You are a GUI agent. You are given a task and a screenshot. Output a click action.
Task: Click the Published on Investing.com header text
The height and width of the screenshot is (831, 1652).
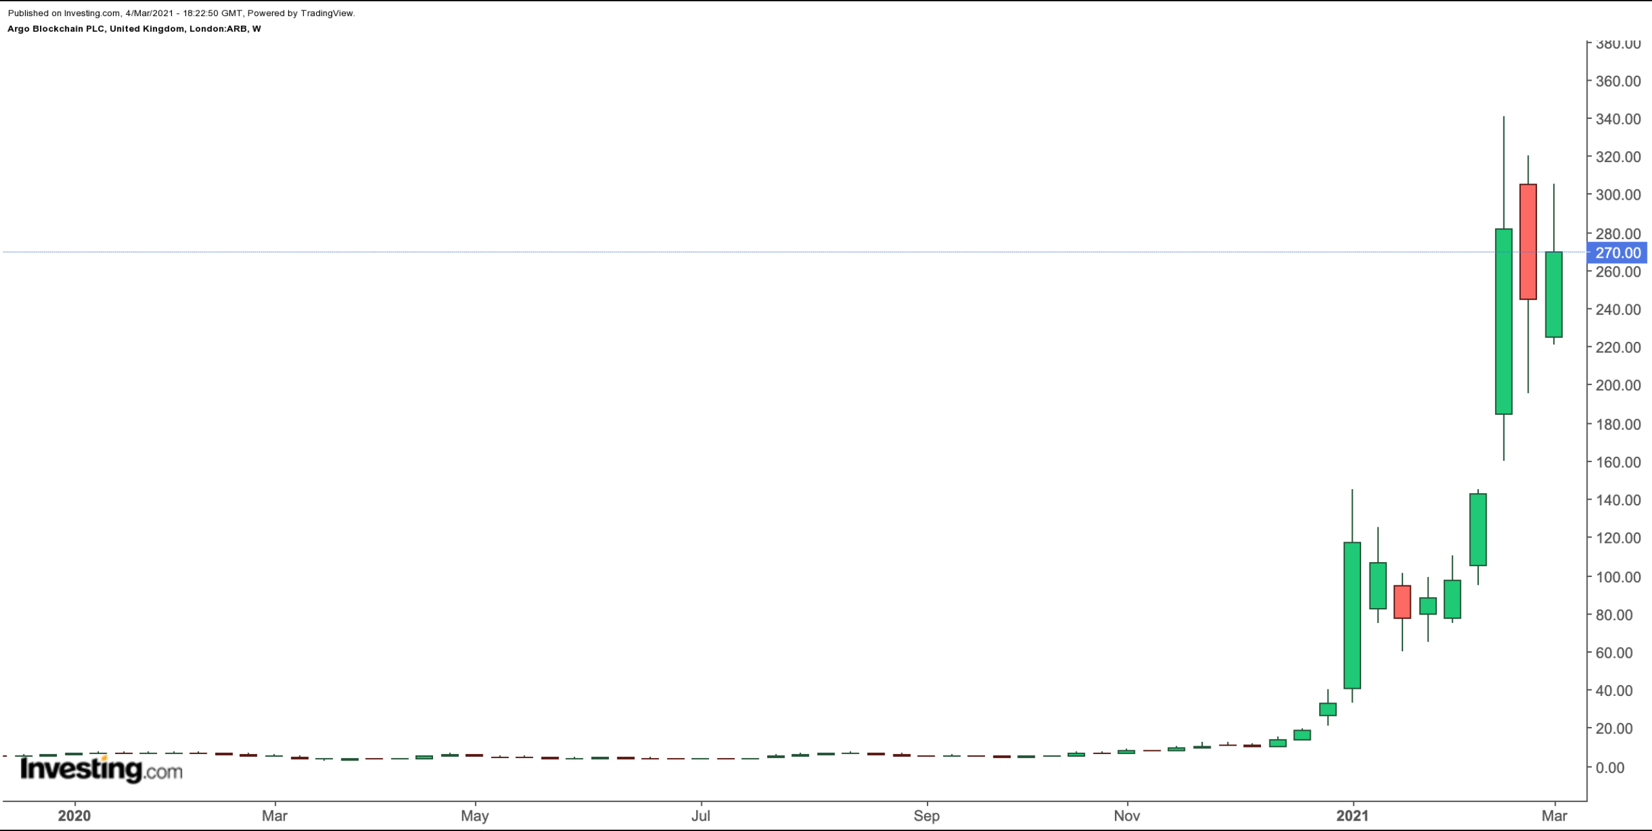(182, 13)
